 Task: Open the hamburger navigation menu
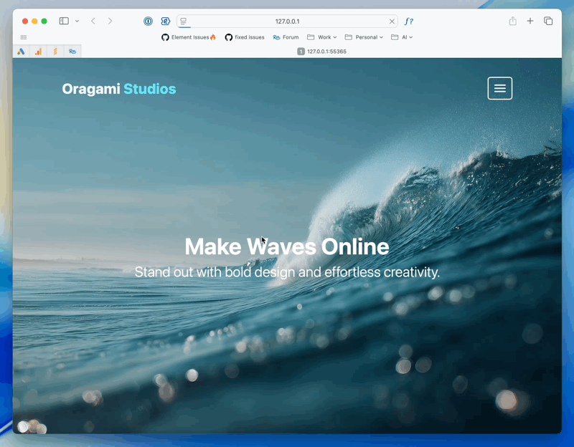click(499, 88)
